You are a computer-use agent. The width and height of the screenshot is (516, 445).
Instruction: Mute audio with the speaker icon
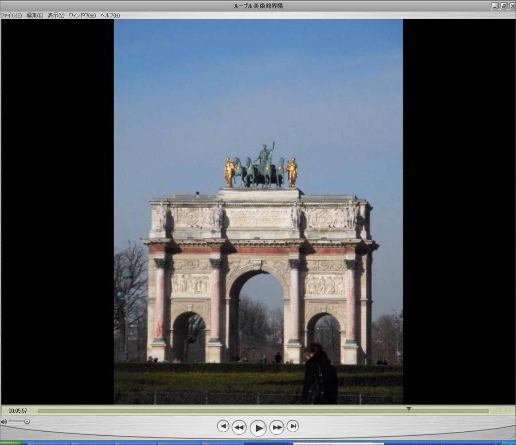click(x=3, y=422)
